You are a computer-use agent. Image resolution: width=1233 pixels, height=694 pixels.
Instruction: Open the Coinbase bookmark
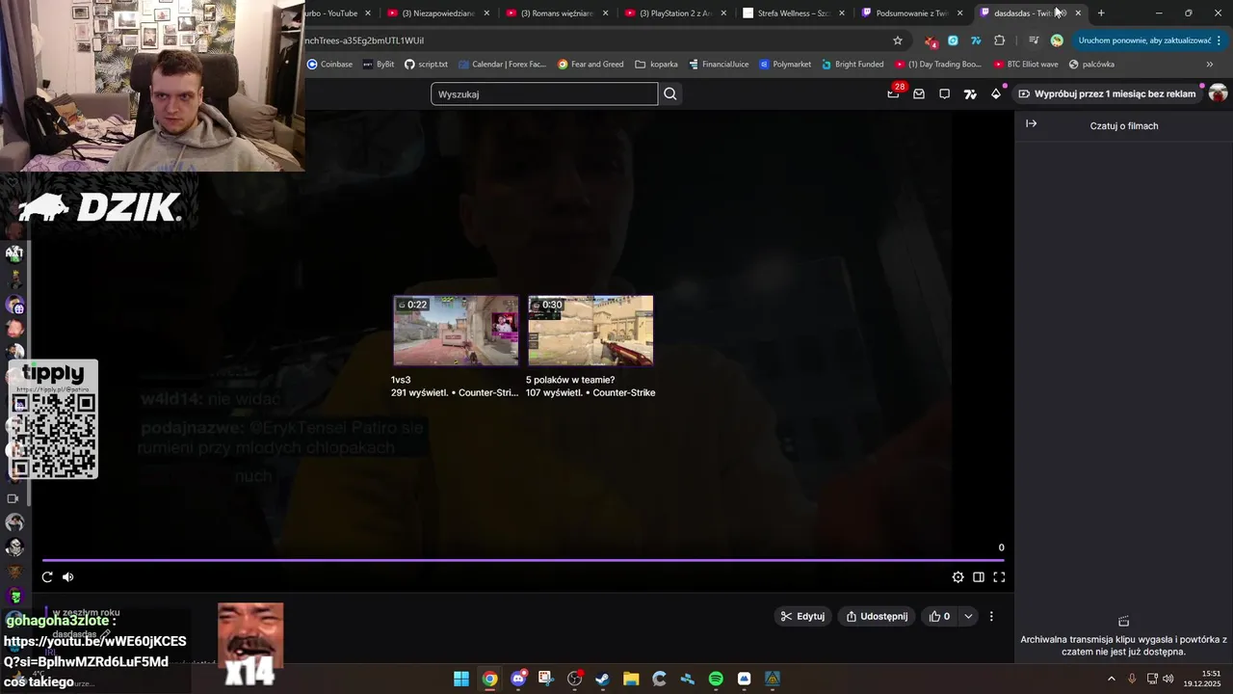(x=329, y=65)
